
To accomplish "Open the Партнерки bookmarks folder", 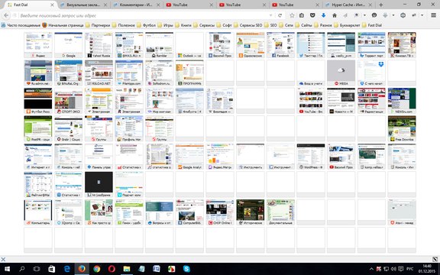I will (98, 25).
